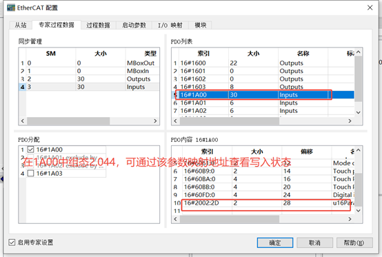Image resolution: width=382 pixels, height=257 pixels.
Task: Click PDO content horizontal scroll right arrow
Action: click(x=350, y=219)
